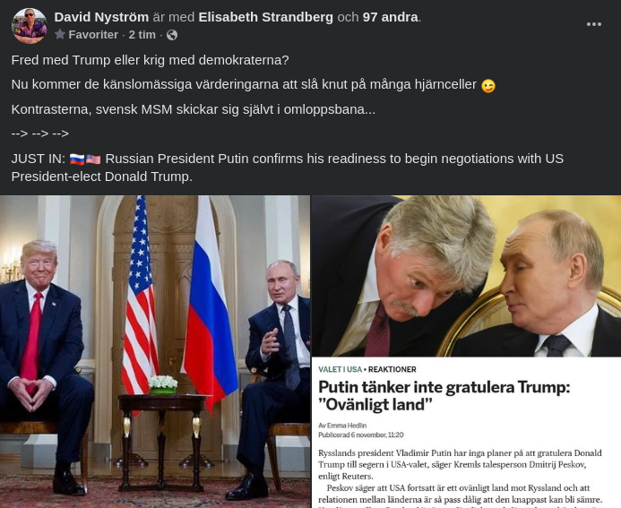Click the Russian flag emoji
Screen dimensions: 621x508
[77, 159]
